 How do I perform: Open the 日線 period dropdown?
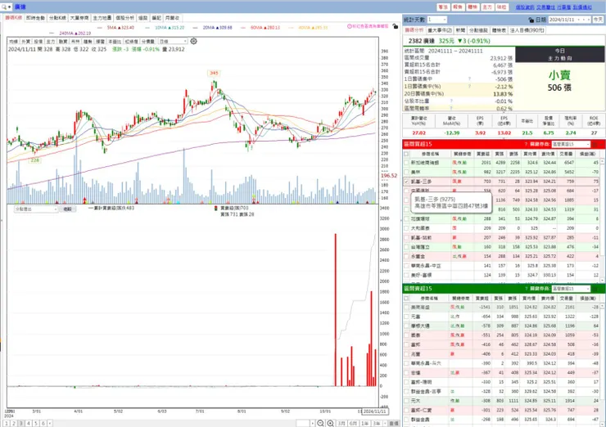point(173,42)
